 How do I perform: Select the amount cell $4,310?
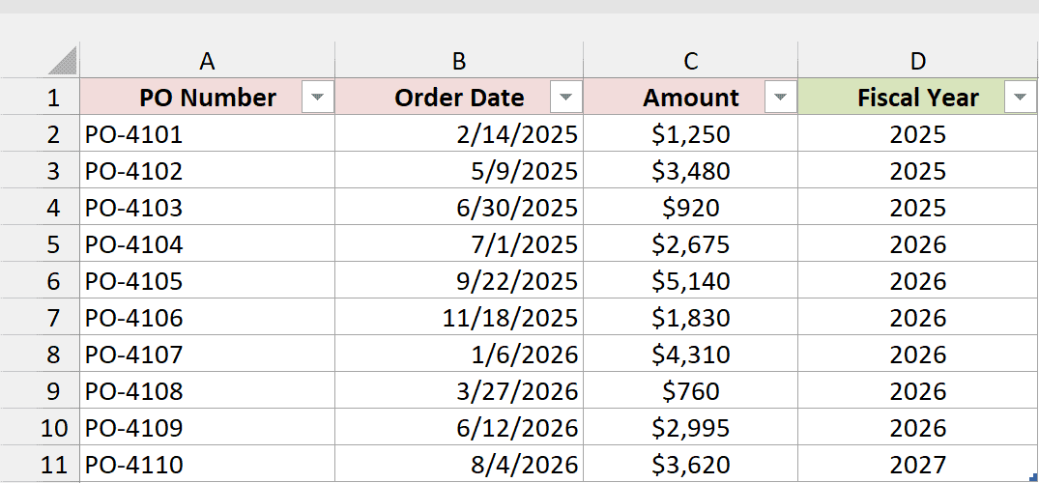coord(690,355)
